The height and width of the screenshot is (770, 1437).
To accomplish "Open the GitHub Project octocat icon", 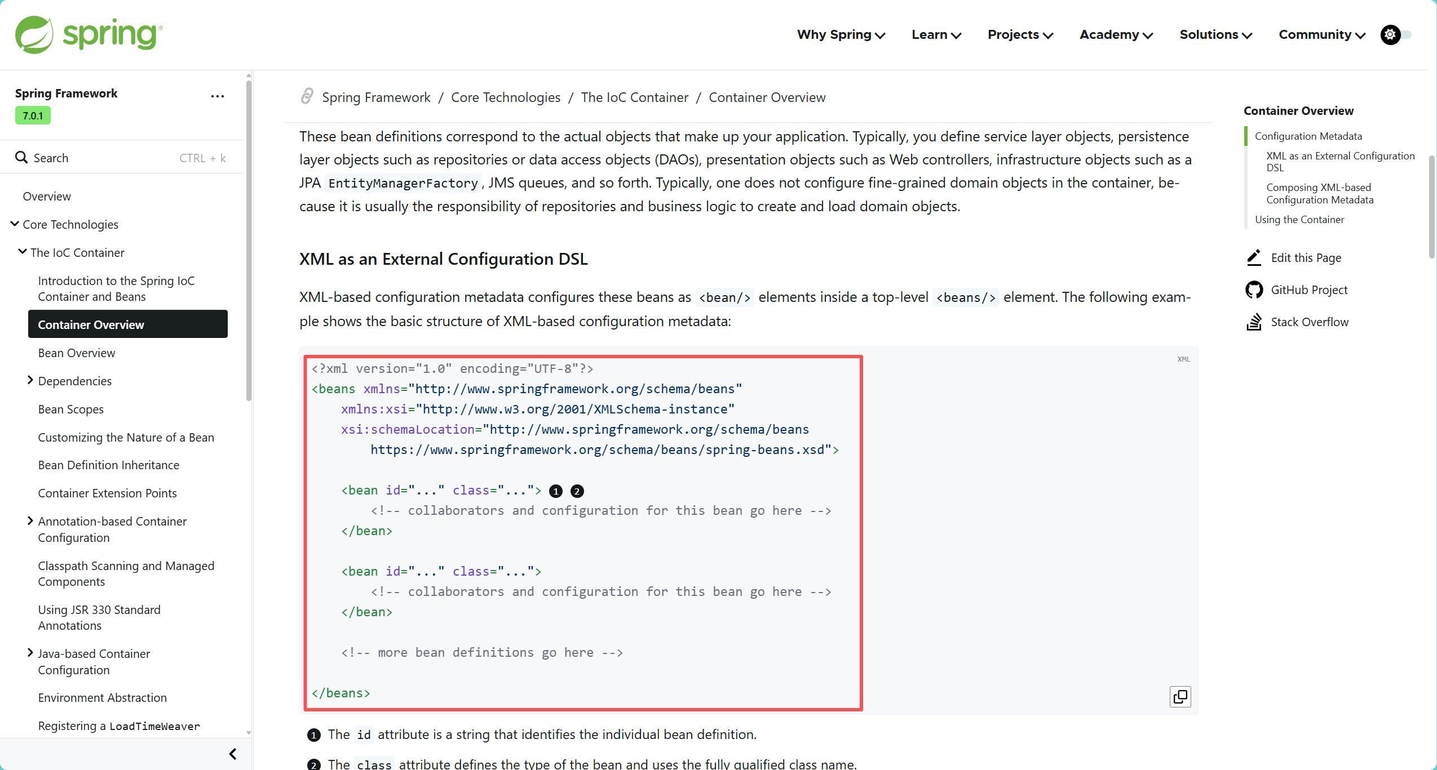I will tap(1253, 290).
